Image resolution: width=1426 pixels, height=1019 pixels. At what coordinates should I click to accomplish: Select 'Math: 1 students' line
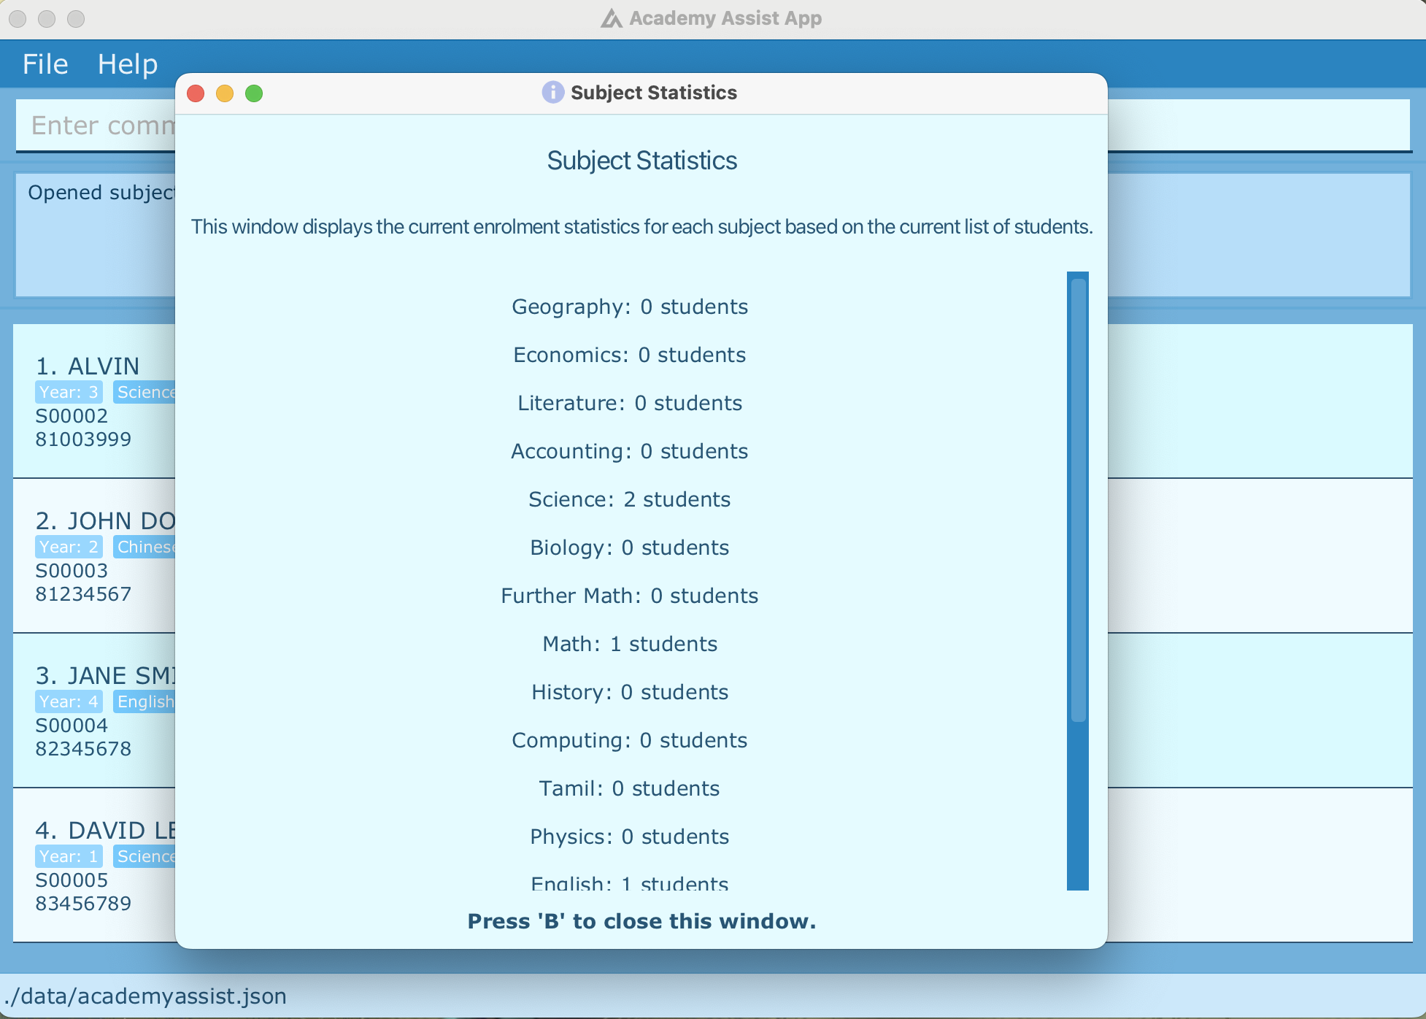pyautogui.click(x=630, y=644)
